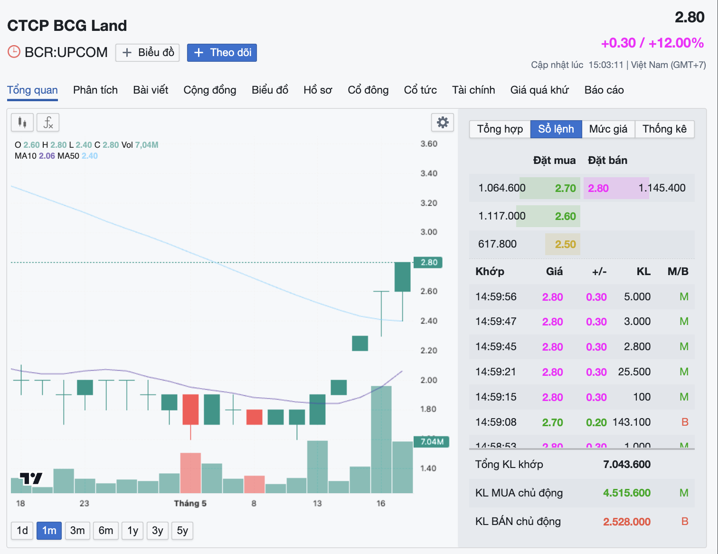The height and width of the screenshot is (554, 718).
Task: Select the 14:59:15 matched trade row
Action: 582,397
